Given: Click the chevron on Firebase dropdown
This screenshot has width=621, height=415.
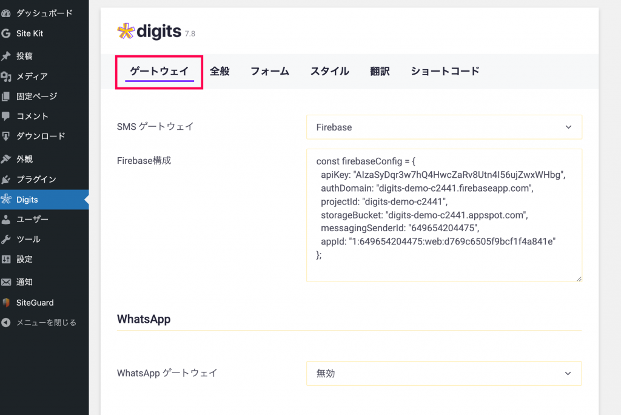Looking at the screenshot, I should [x=568, y=127].
